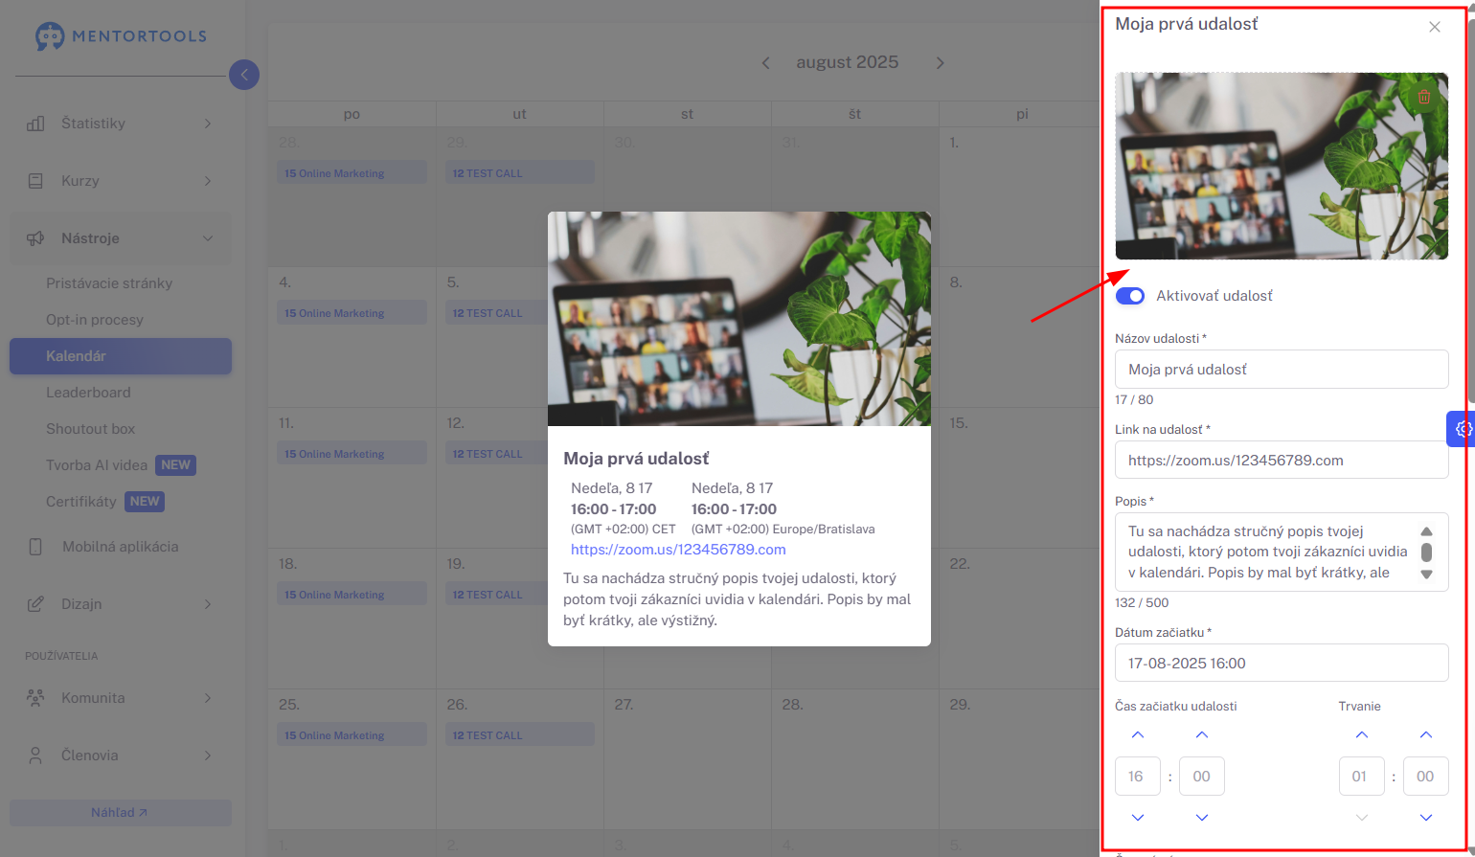This screenshot has height=857, width=1475.
Task: Collapse the sidebar with the round arrow button
Action: point(244,75)
